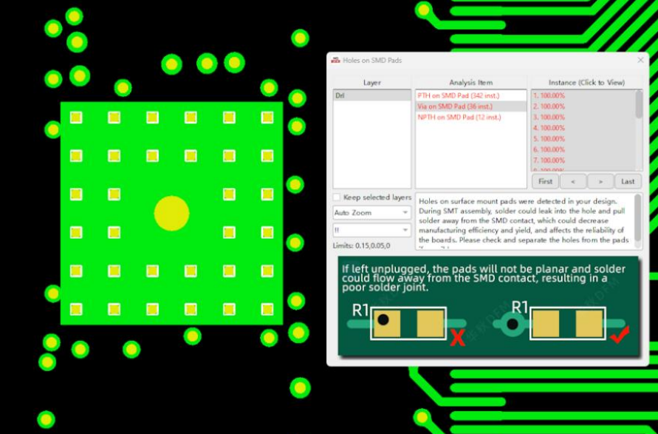Jump to the Last instance

click(x=628, y=181)
